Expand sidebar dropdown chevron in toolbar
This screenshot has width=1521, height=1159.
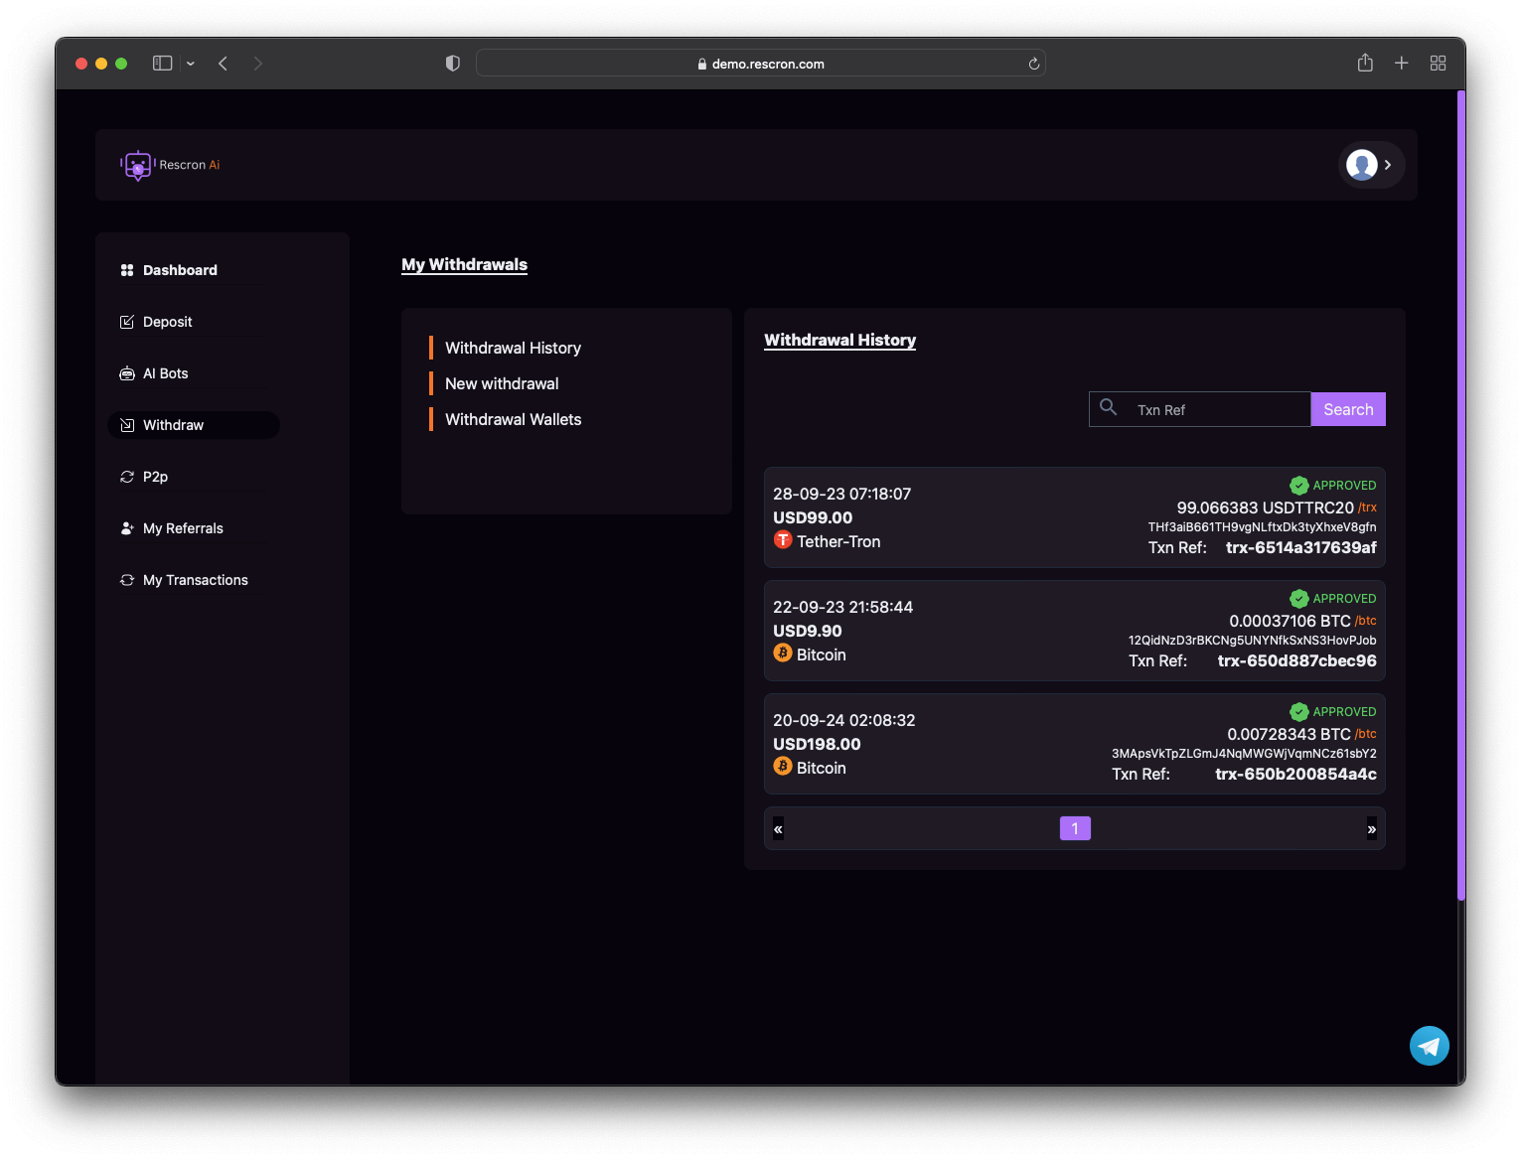pos(191,64)
